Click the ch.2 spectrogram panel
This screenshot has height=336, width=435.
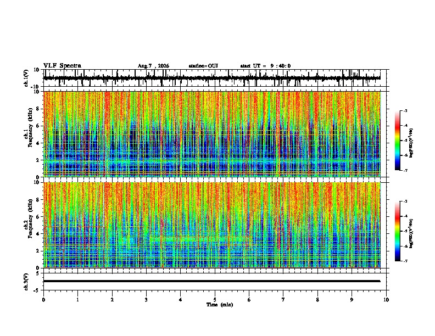point(212,225)
